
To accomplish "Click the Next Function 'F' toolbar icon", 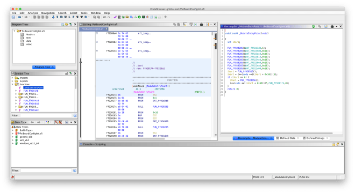I will (x=73, y=17).
